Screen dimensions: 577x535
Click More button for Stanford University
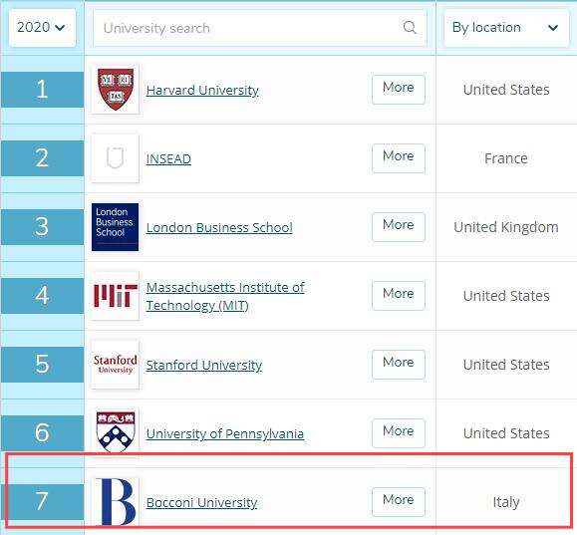(x=399, y=365)
